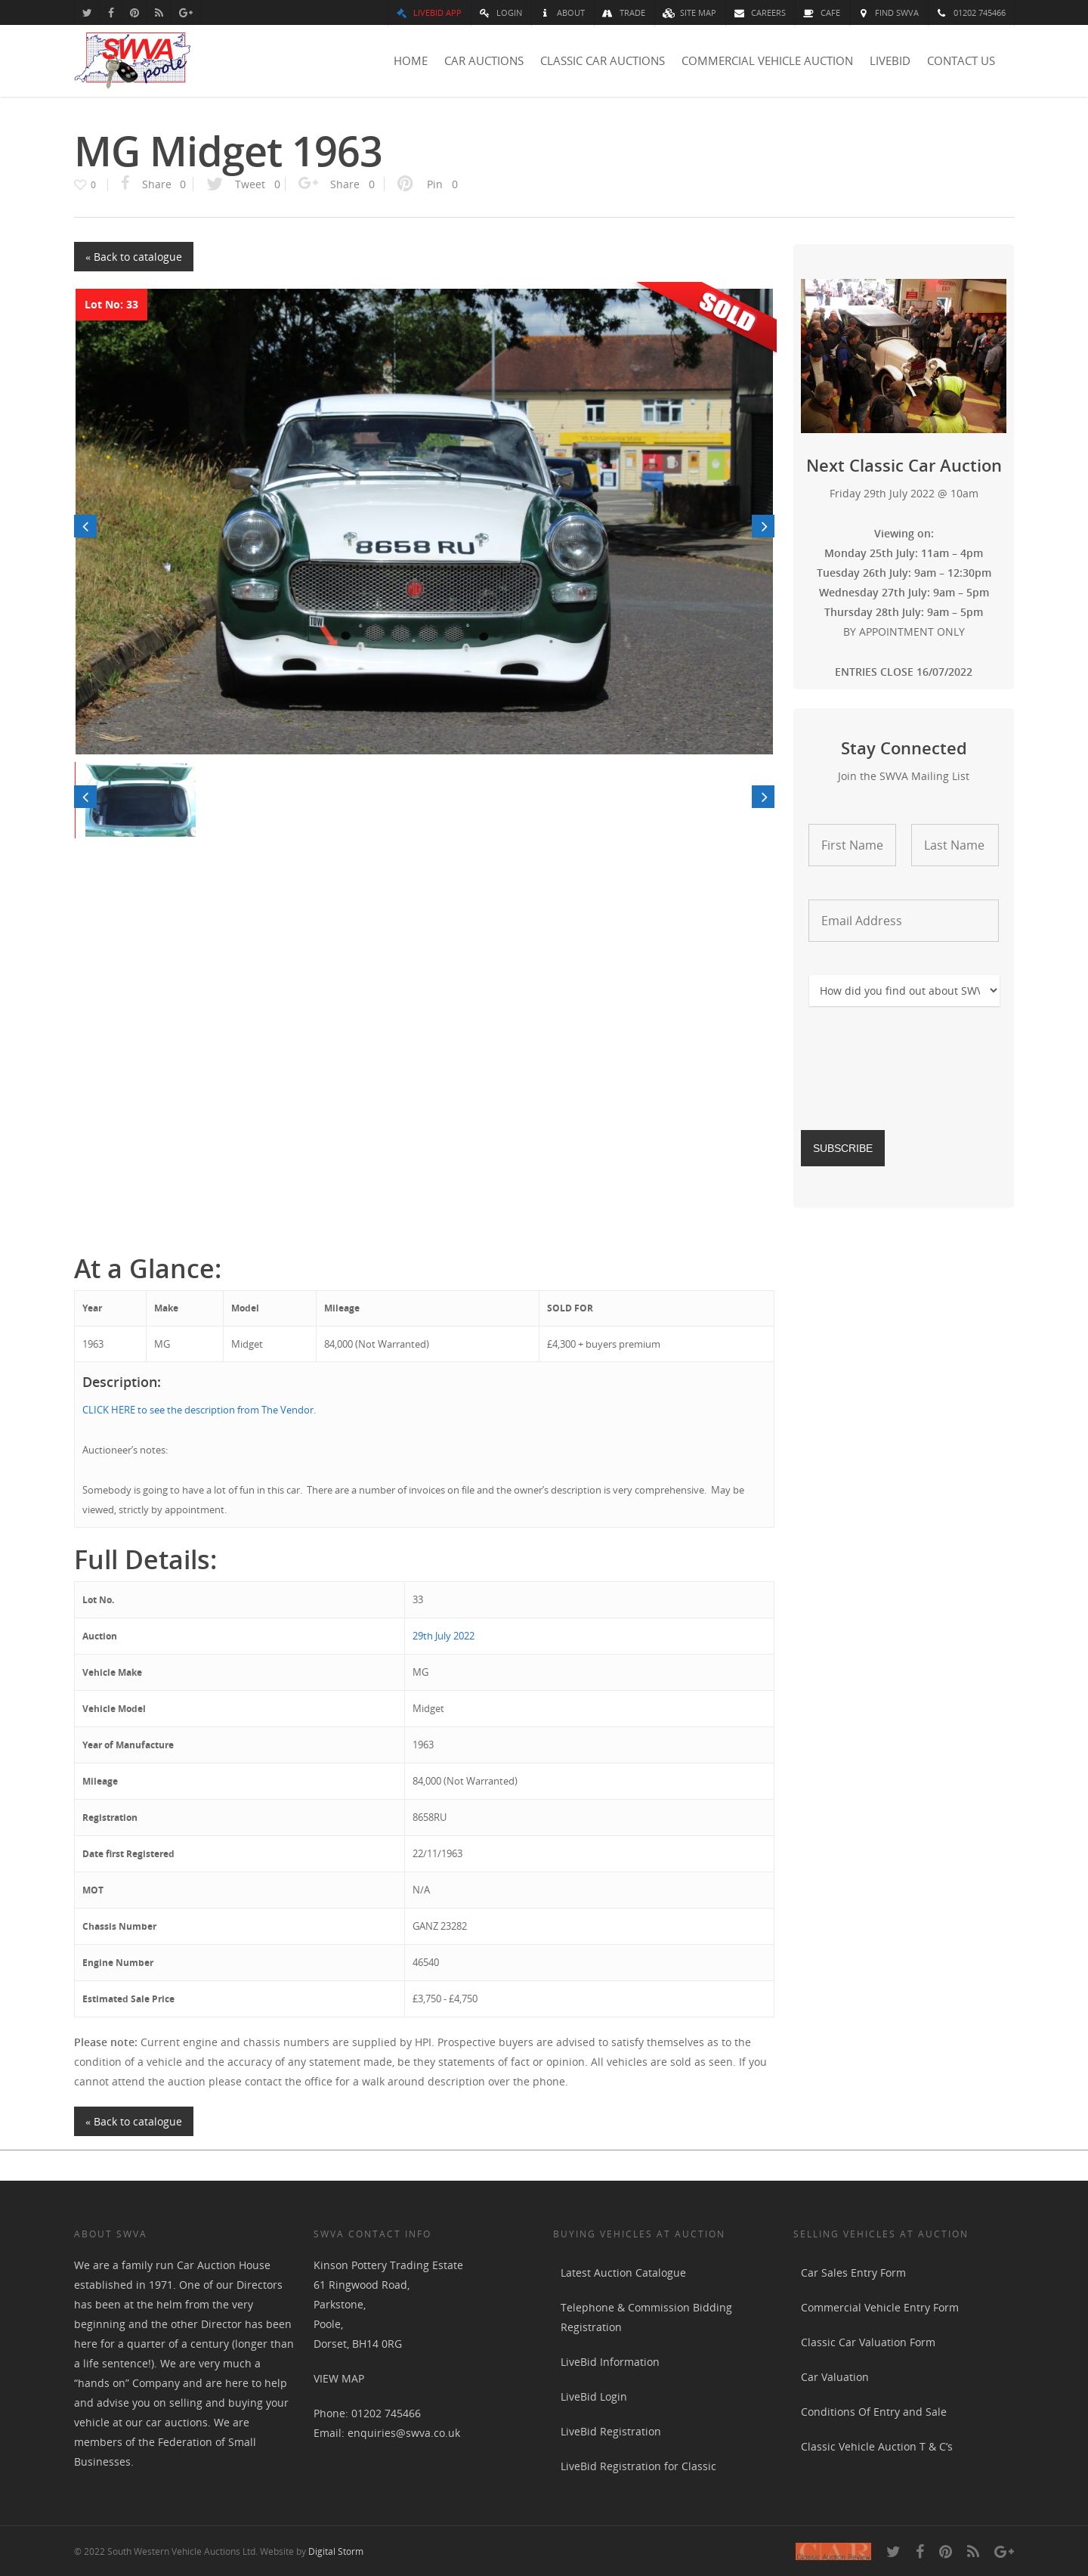Open the LIVEBID menu item

click(890, 61)
